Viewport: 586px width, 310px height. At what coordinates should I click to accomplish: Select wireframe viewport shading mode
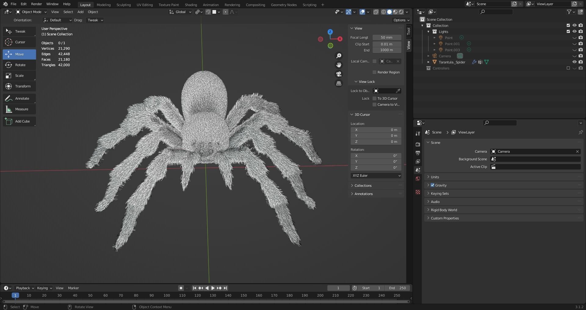tap(384, 12)
